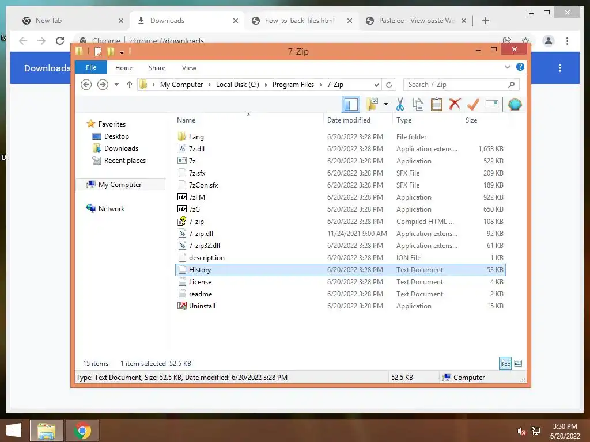The height and width of the screenshot is (442, 590).
Task: Refresh the 7-Zip folder view
Action: (x=389, y=85)
